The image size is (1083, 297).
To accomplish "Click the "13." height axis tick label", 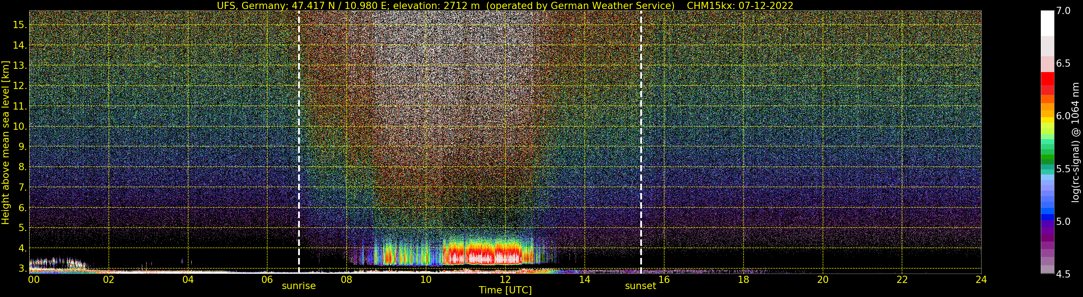I will click(x=20, y=66).
